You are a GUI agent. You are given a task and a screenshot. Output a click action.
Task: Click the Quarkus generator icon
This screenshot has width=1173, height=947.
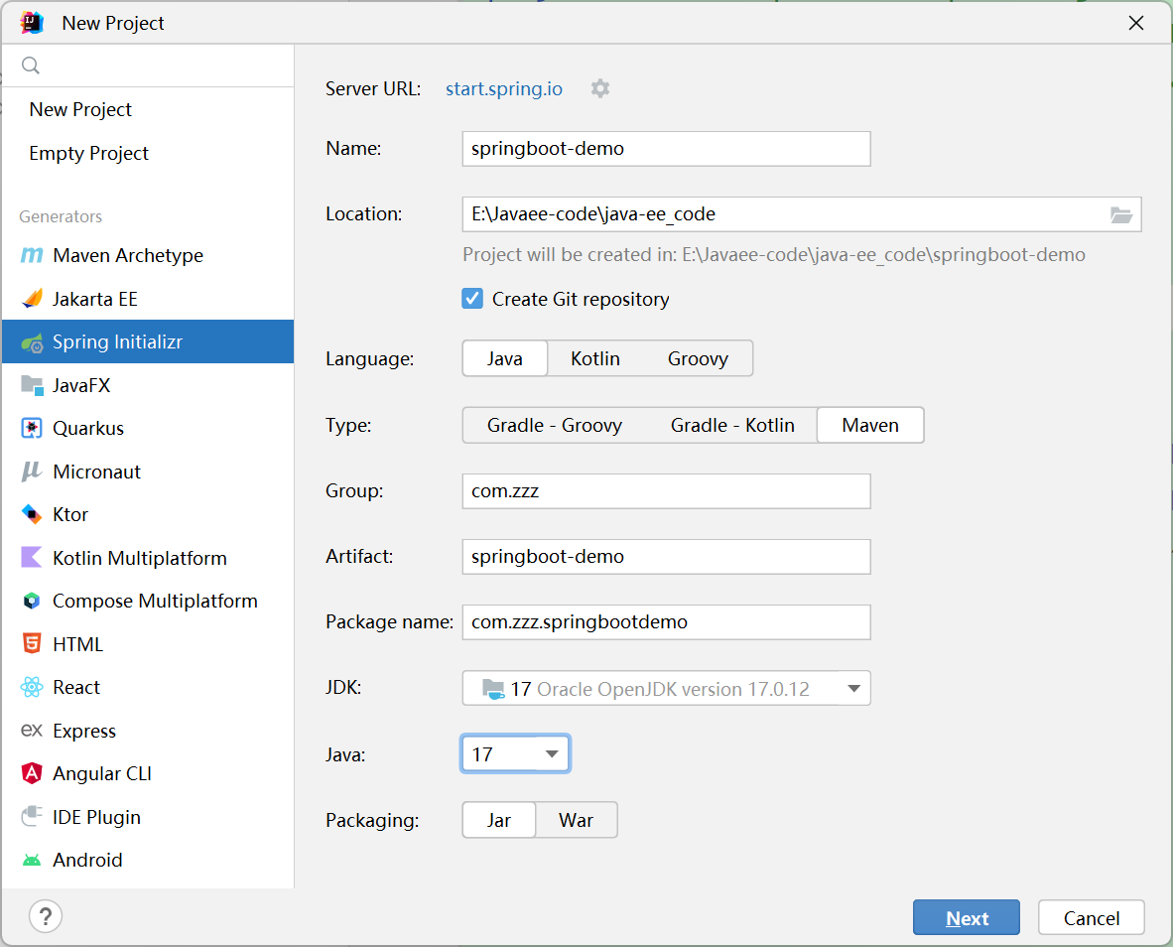32,429
